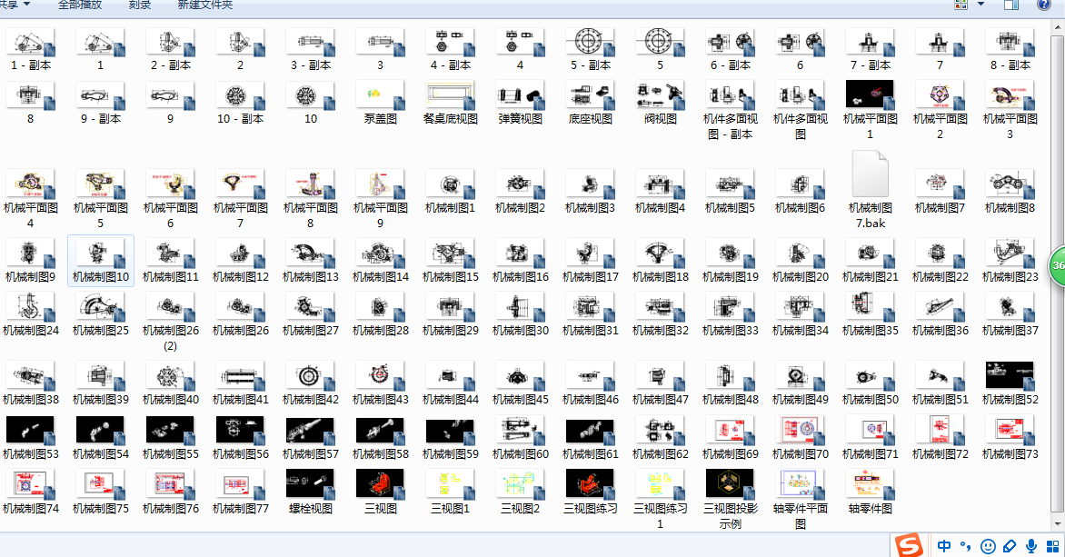The image size is (1065, 557).
Task: Click the scrollbar up arrow
Action: point(1058,27)
